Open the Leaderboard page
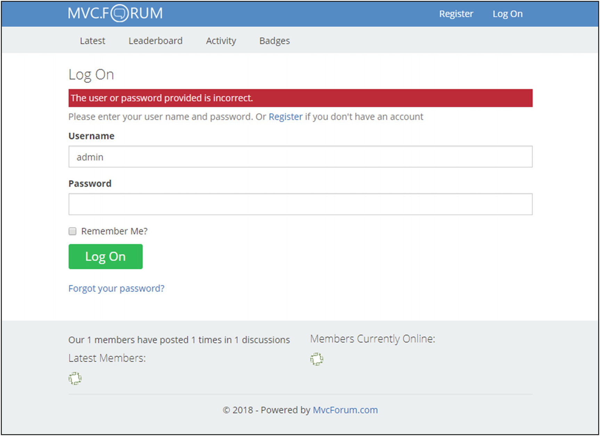 [155, 41]
